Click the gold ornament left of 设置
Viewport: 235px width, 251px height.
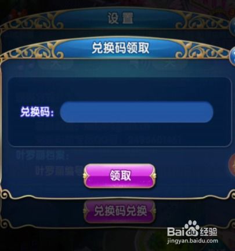[33, 23]
